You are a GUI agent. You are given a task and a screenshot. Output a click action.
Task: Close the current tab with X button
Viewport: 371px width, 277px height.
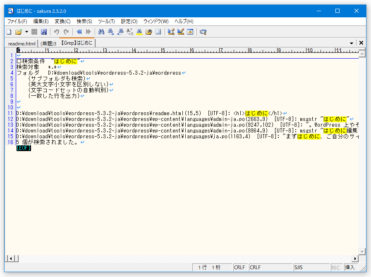[361, 43]
